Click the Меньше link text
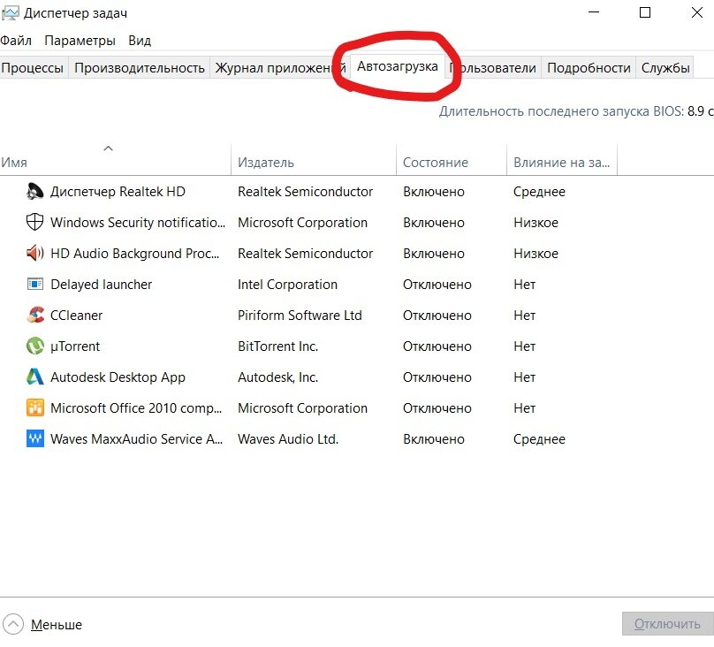The image size is (714, 647). click(x=57, y=625)
